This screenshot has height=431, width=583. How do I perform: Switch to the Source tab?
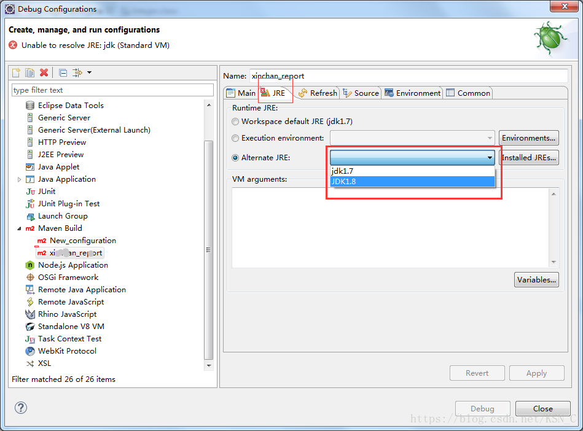coord(361,93)
